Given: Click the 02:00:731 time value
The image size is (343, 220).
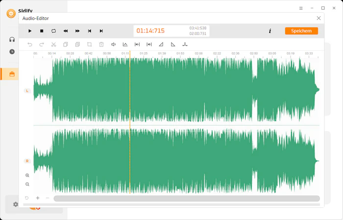Looking at the screenshot, I should [x=198, y=34].
